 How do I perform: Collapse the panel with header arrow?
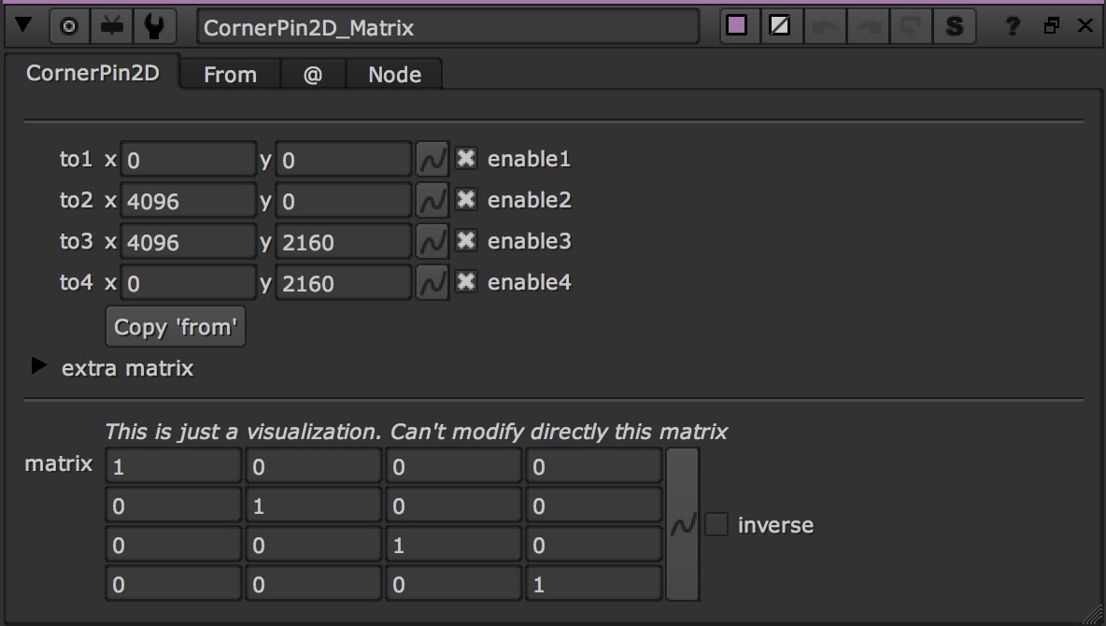(x=24, y=26)
